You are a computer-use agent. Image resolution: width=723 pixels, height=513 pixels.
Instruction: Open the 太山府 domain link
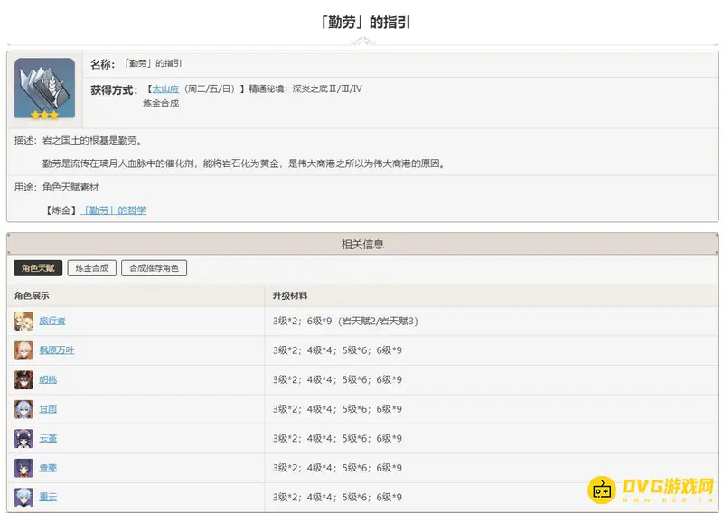point(164,89)
